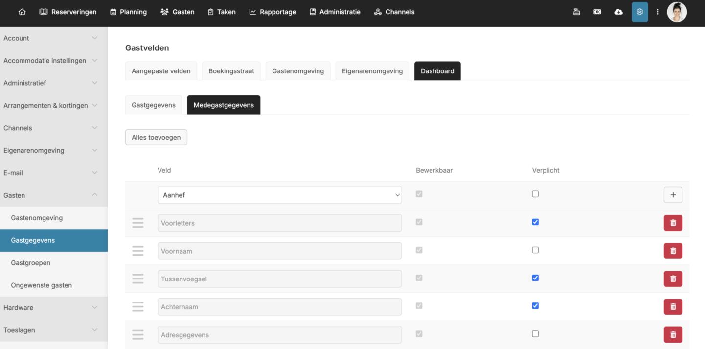Open the three-dot more options menu
This screenshot has height=349, width=705.
[658, 12]
